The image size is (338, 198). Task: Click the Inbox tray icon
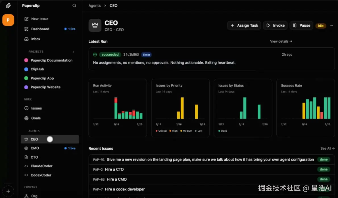[26, 39]
